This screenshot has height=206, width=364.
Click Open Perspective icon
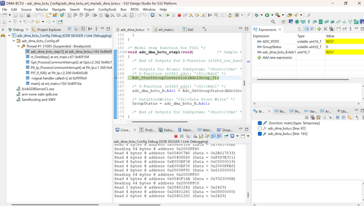(x=283, y=22)
